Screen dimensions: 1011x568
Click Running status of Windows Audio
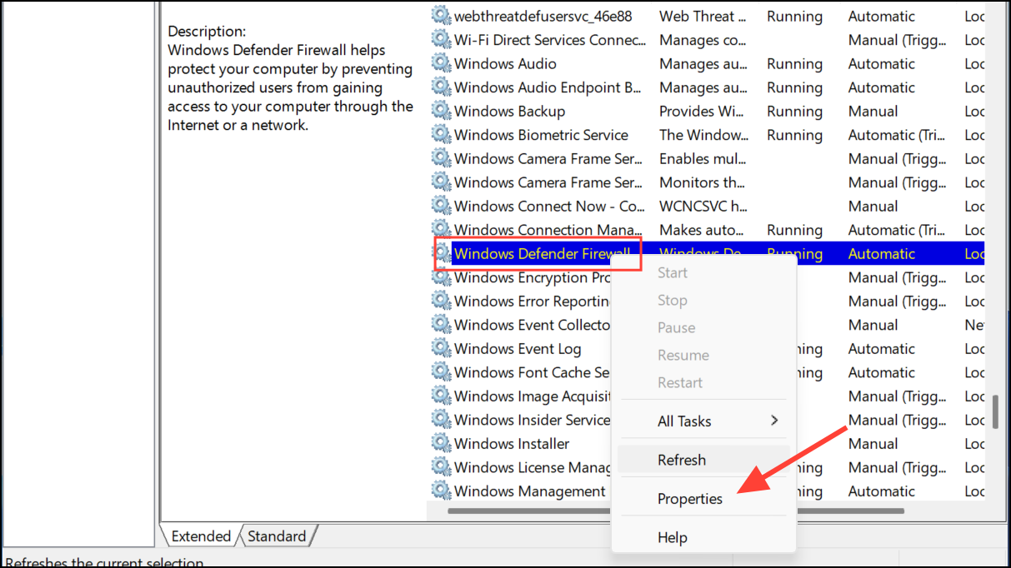[794, 63]
